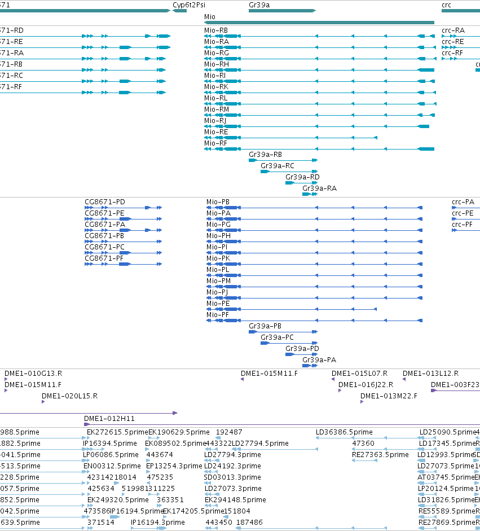Select the CG8671-PB protein label
Viewport: 480px width, 531px height.
tap(104, 236)
